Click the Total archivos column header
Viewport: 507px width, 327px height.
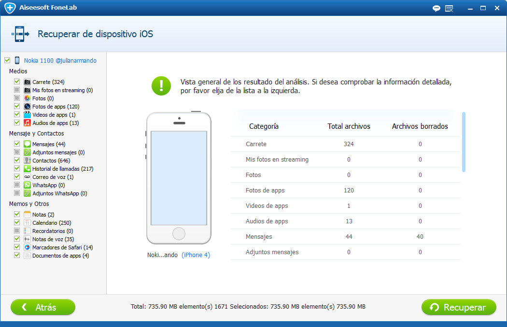[349, 126]
